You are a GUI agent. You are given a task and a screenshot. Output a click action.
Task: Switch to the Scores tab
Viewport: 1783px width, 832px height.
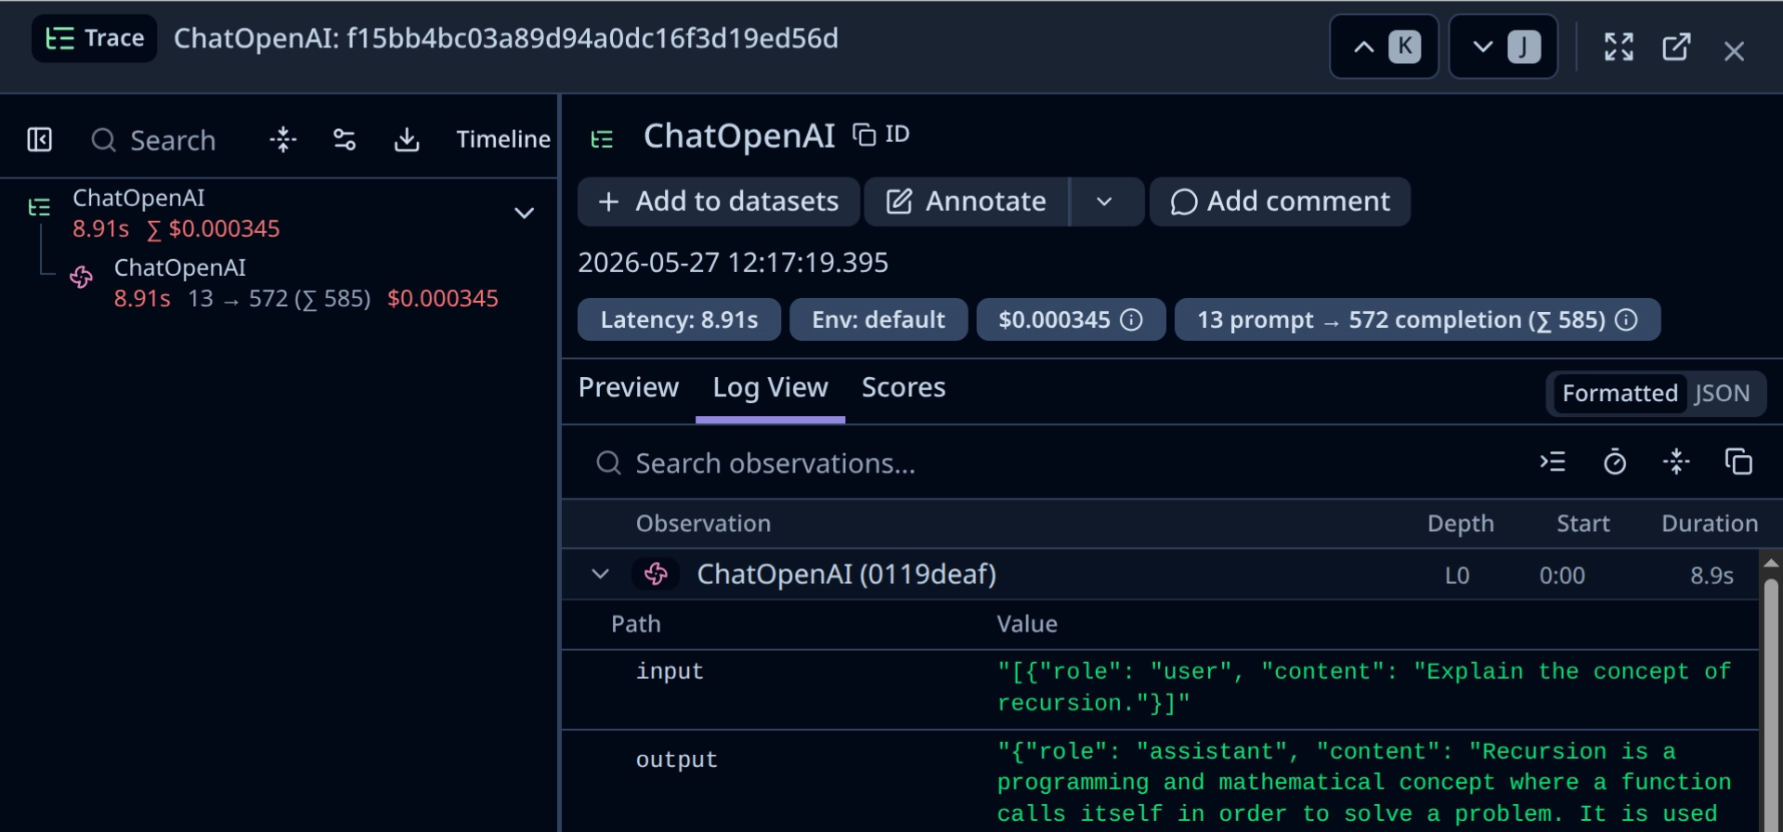[904, 388]
